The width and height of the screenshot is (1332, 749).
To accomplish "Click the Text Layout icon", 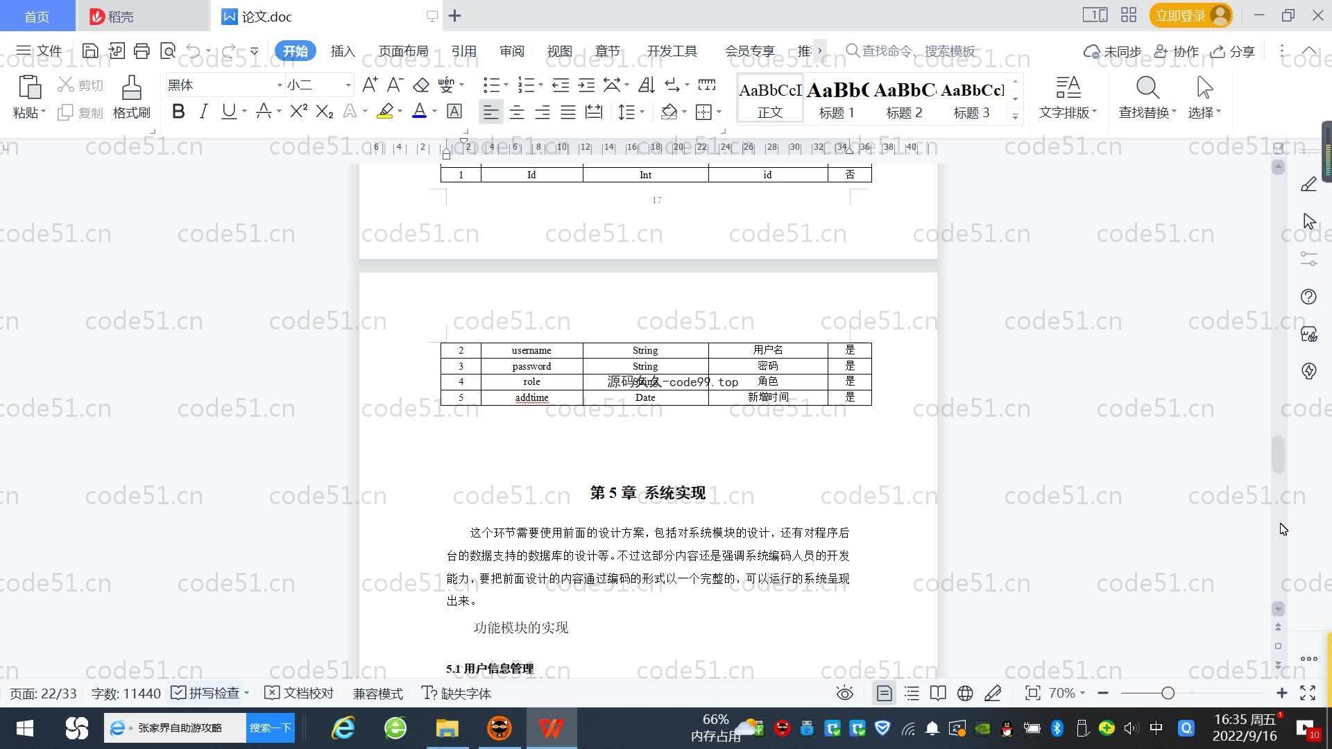I will [x=1068, y=98].
